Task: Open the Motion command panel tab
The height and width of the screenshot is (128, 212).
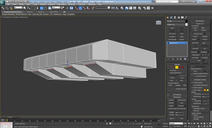Action: [x=179, y=17]
